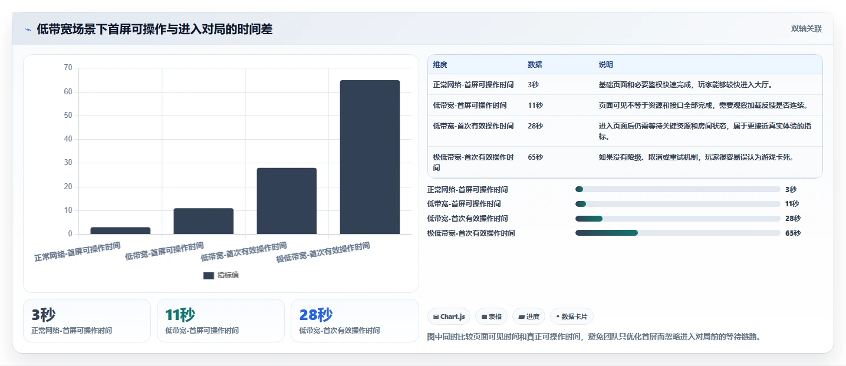Click the chart title 低带宽场景下首屏可操作
The width and height of the screenshot is (846, 366).
point(154,29)
